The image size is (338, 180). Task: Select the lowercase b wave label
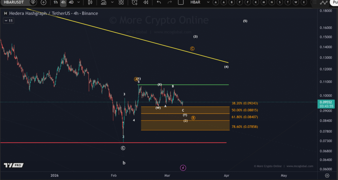124,163
